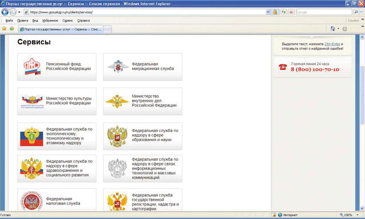
Task: Click the Refresh page icon
Action: 283,12
